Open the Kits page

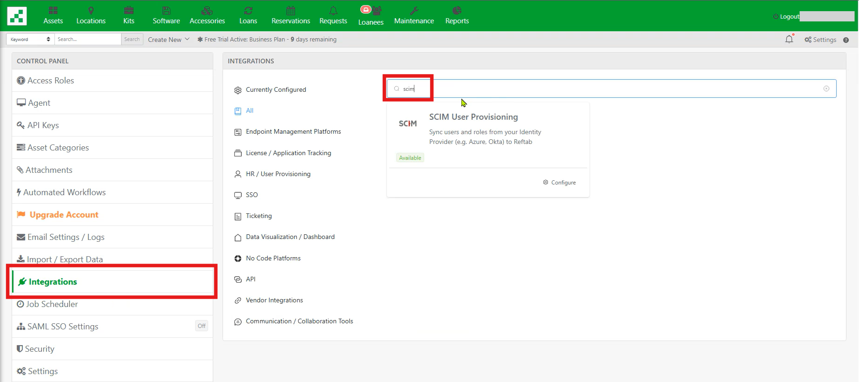pos(129,16)
